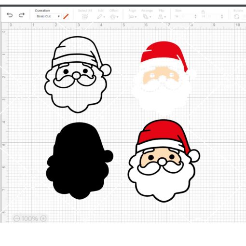Open the Basic Cut operation dropdown
The image size is (246, 246).
(x=48, y=16)
